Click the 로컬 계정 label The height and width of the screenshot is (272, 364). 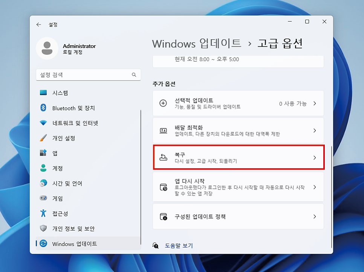pos(73,52)
